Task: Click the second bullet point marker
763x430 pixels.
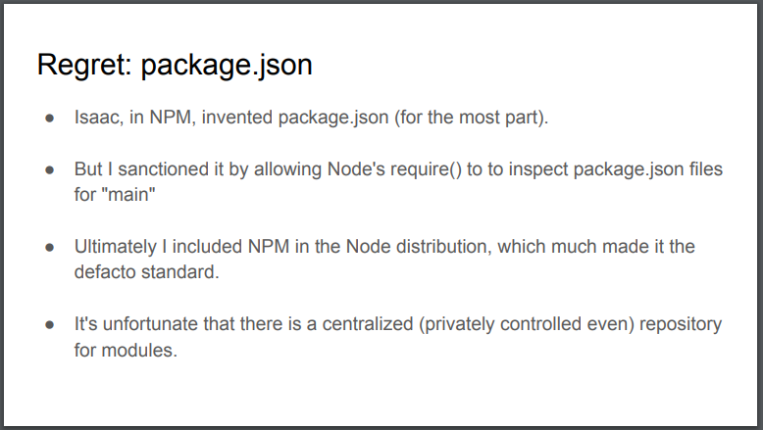Action: [50, 170]
